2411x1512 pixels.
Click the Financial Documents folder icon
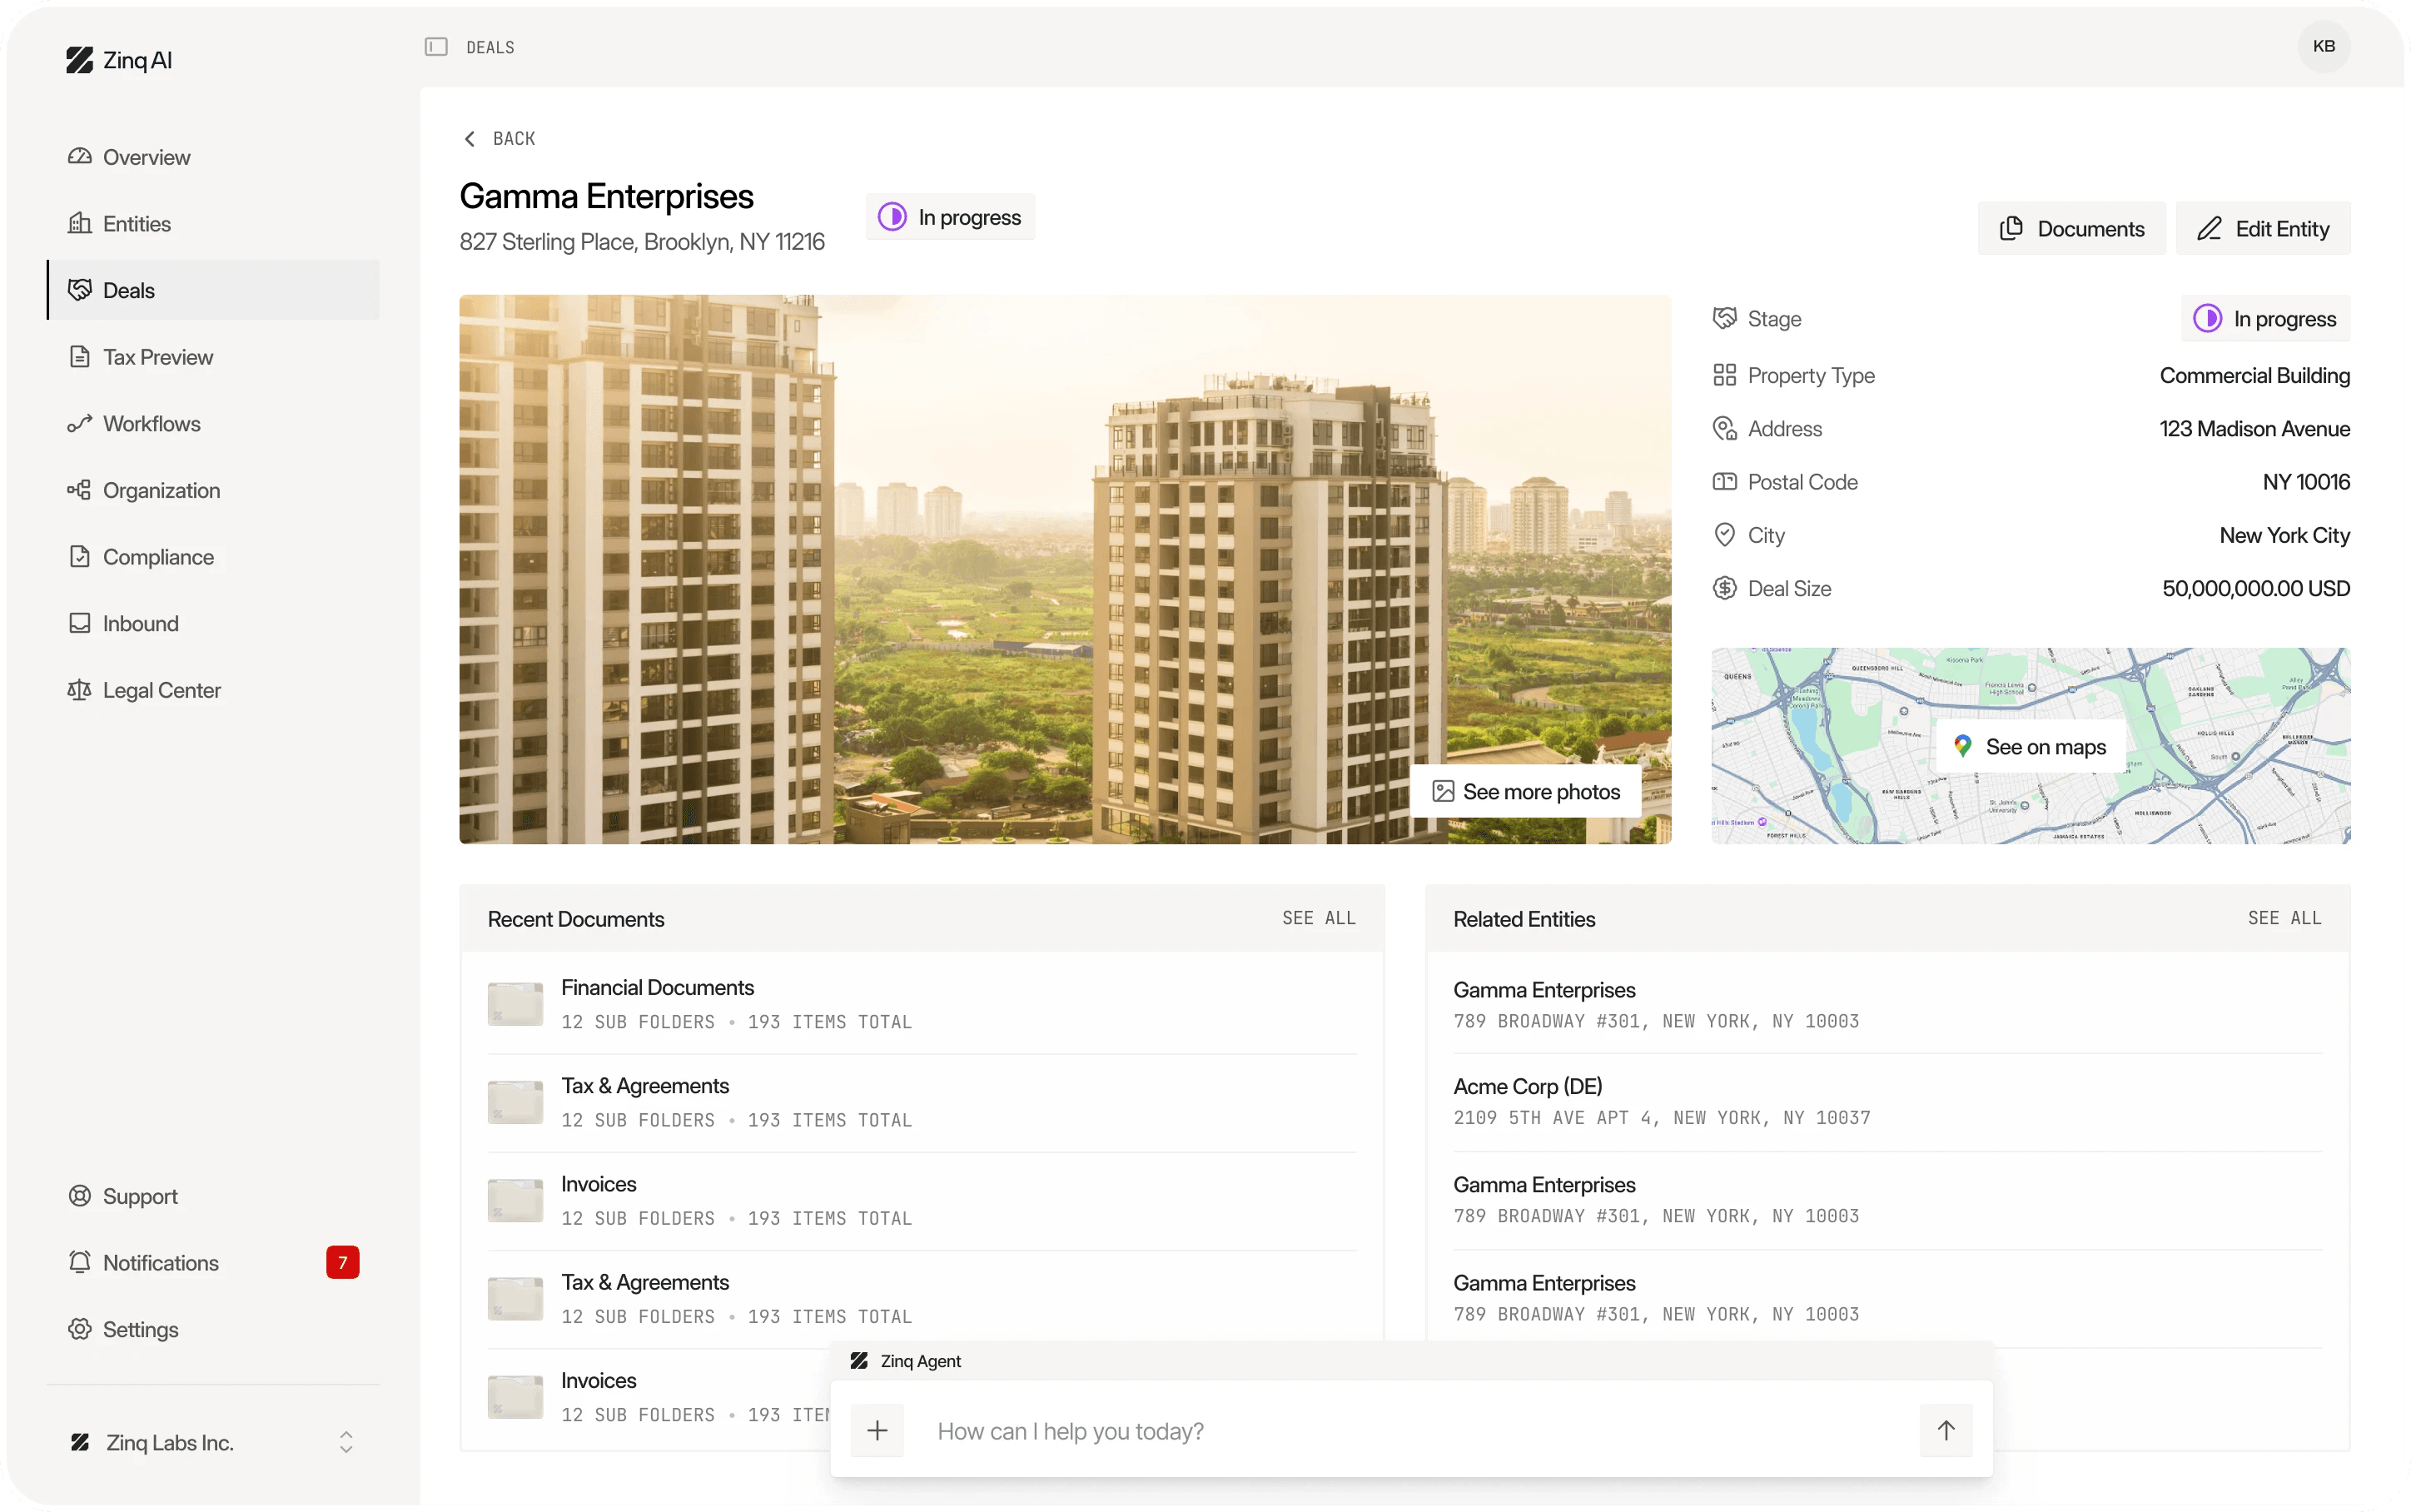pyautogui.click(x=515, y=1004)
